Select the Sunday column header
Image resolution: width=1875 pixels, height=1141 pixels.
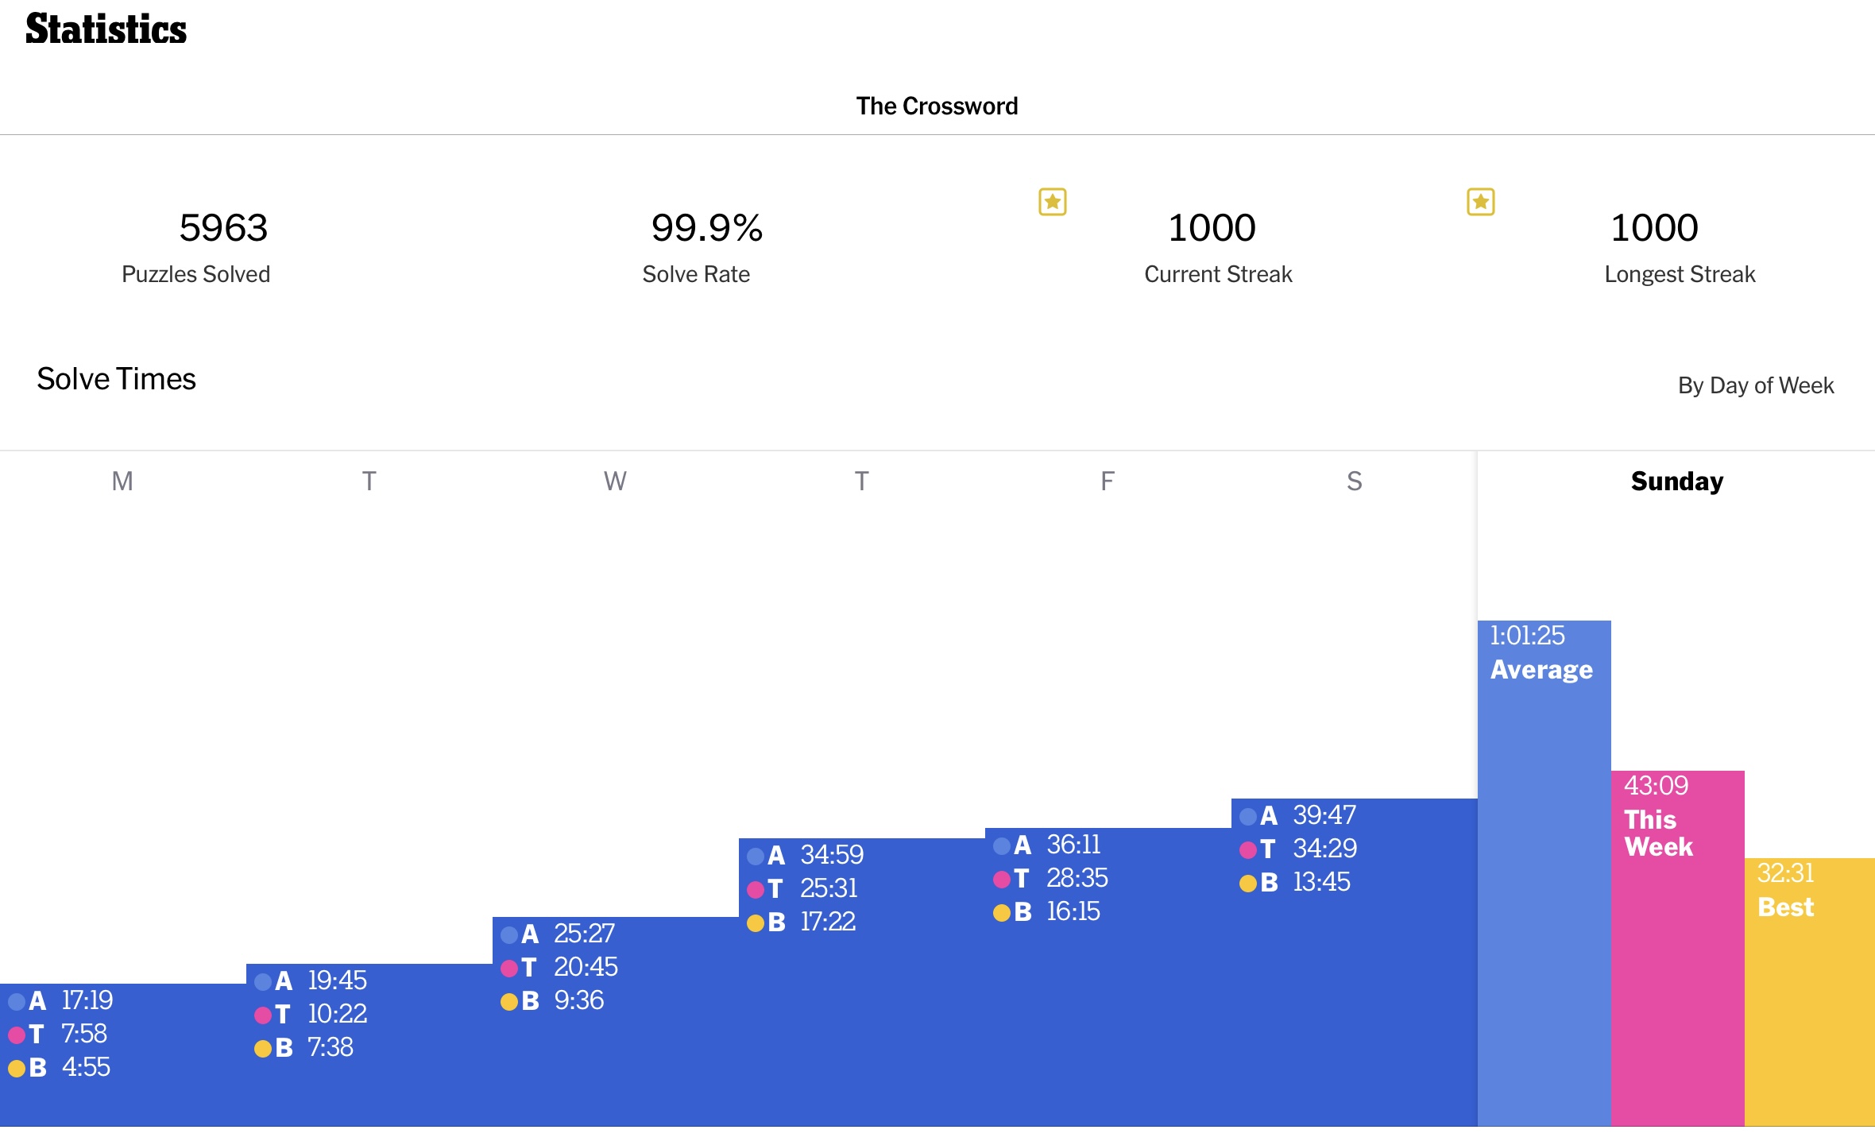click(x=1676, y=482)
